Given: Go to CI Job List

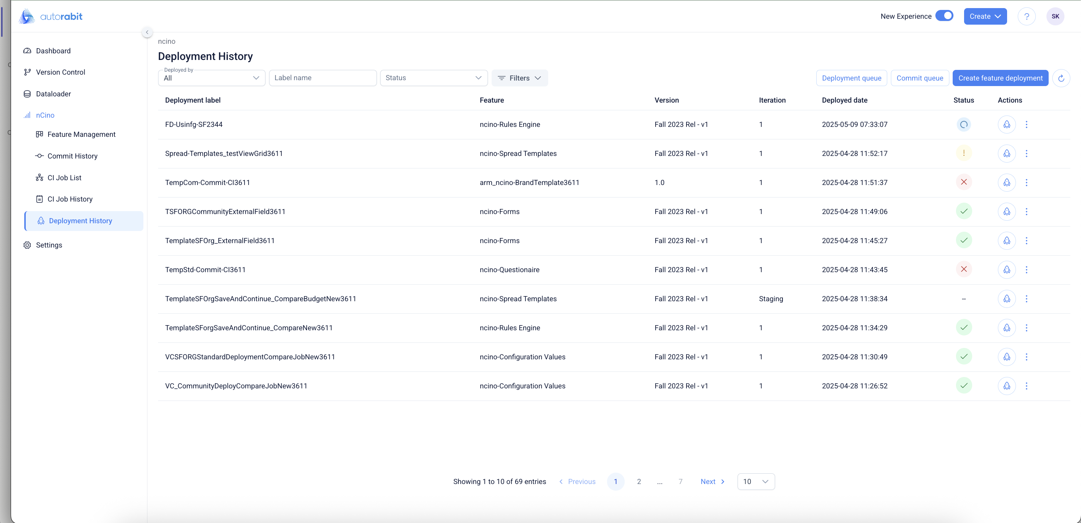Looking at the screenshot, I should (x=64, y=178).
